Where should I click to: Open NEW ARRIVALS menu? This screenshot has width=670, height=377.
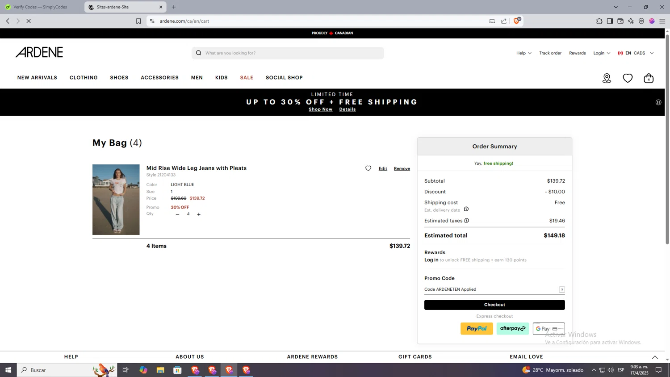click(x=37, y=78)
